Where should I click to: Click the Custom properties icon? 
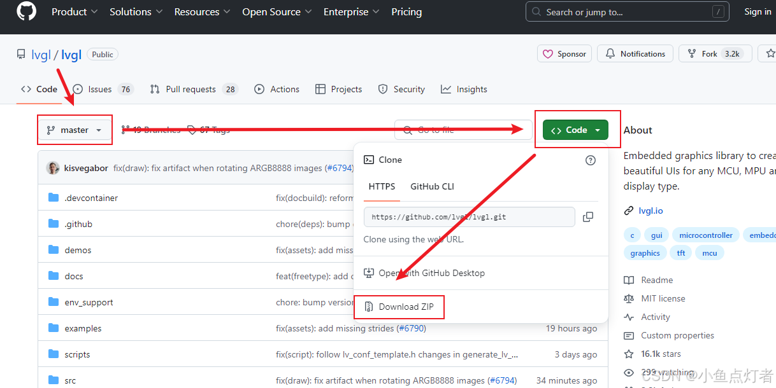629,335
